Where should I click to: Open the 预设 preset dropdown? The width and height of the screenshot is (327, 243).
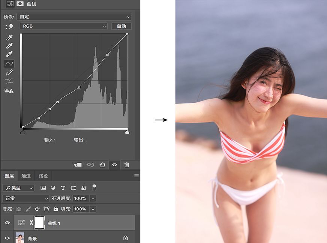[x=74, y=16]
